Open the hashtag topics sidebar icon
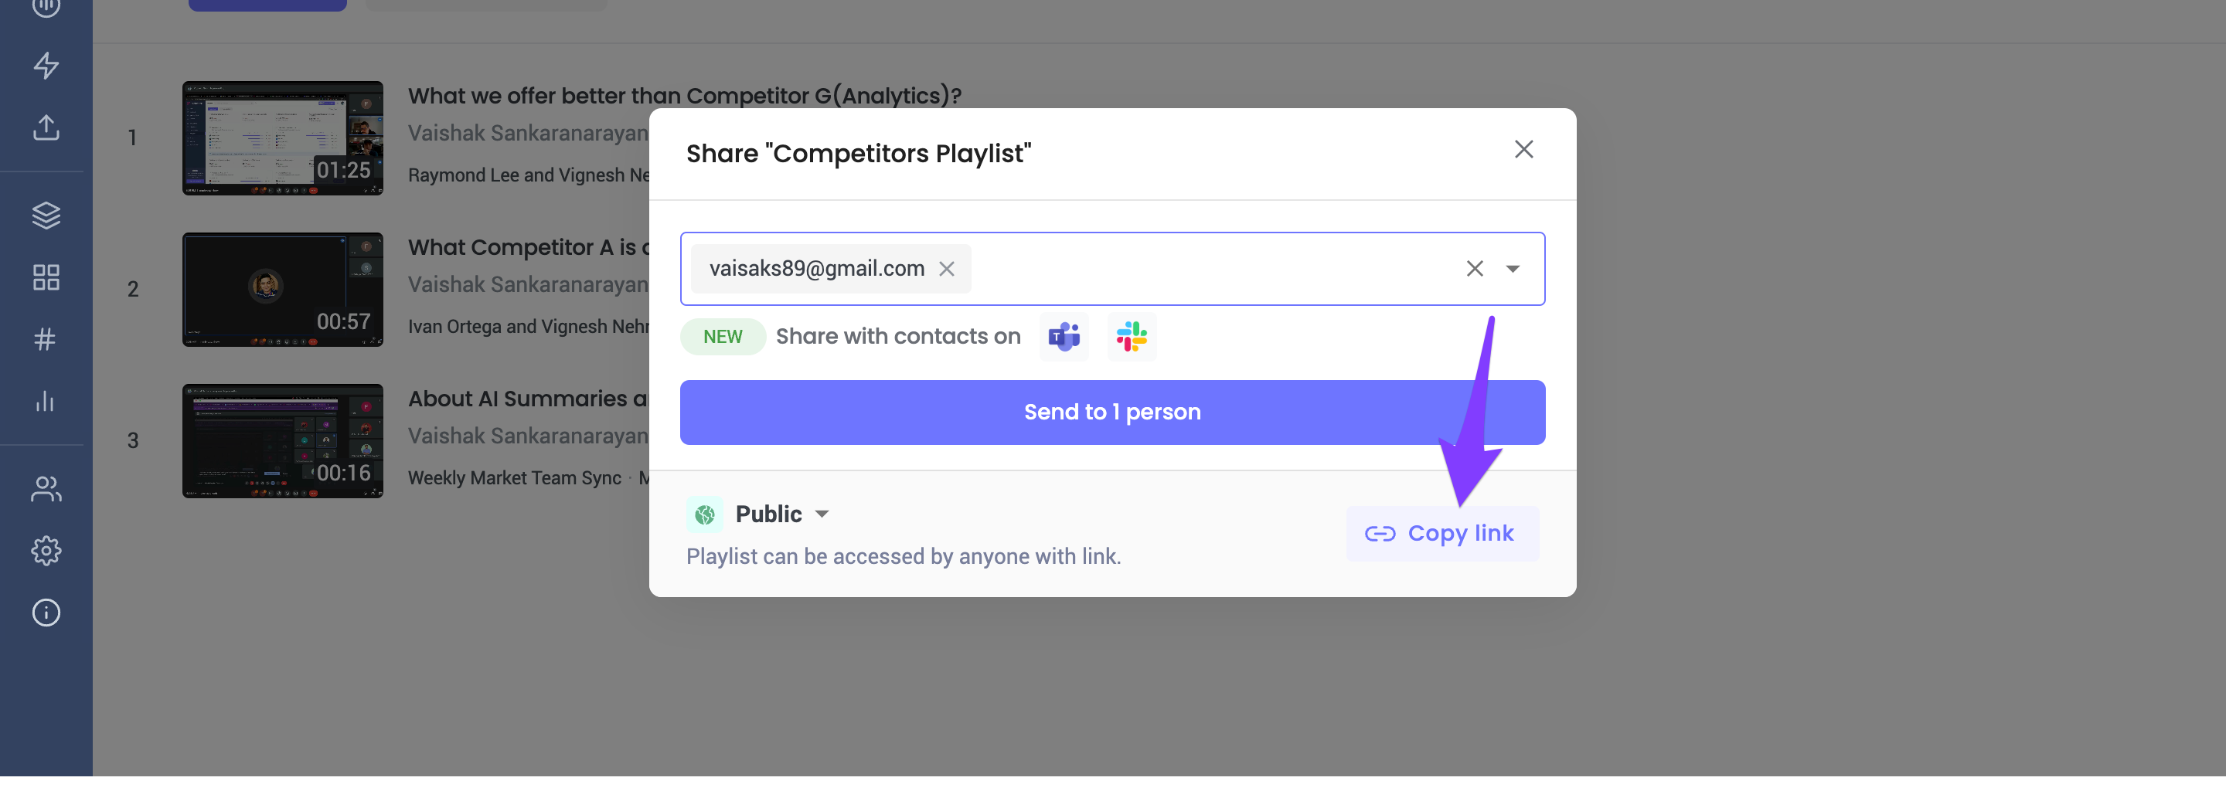The height and width of the screenshot is (808, 2226). (x=46, y=339)
